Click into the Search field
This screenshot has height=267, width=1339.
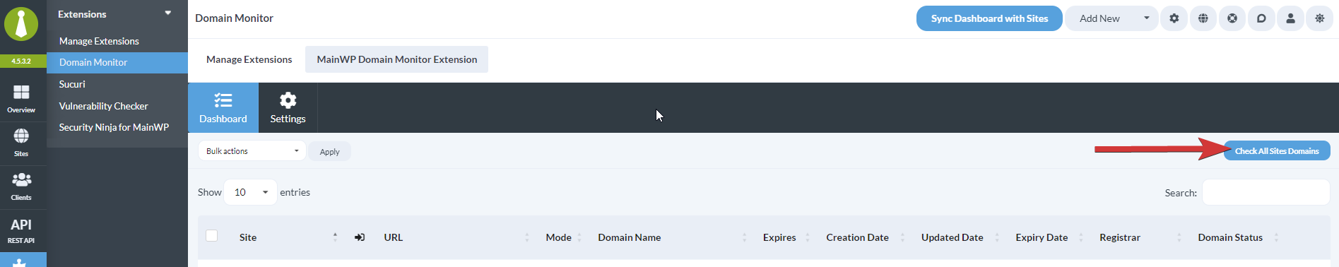(1266, 192)
